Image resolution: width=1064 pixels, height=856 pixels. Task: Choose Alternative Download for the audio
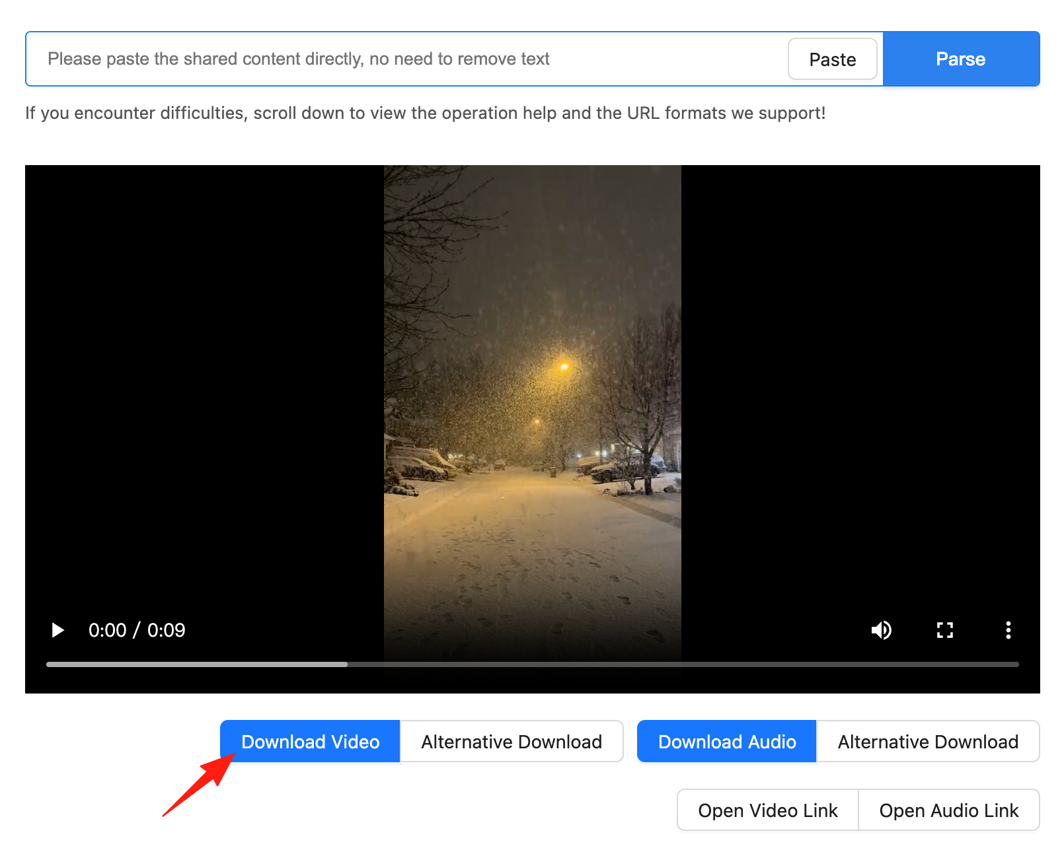(x=928, y=741)
